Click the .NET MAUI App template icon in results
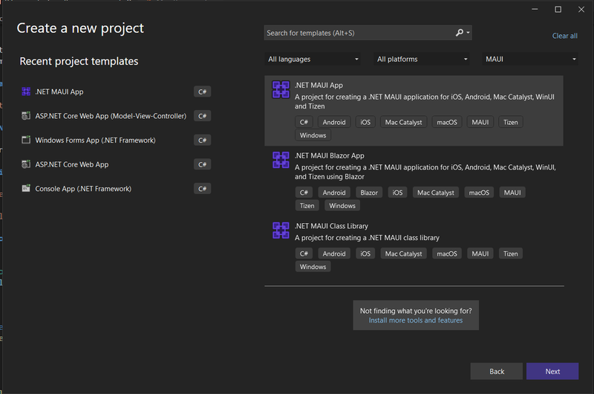The width and height of the screenshot is (594, 394). [281, 90]
